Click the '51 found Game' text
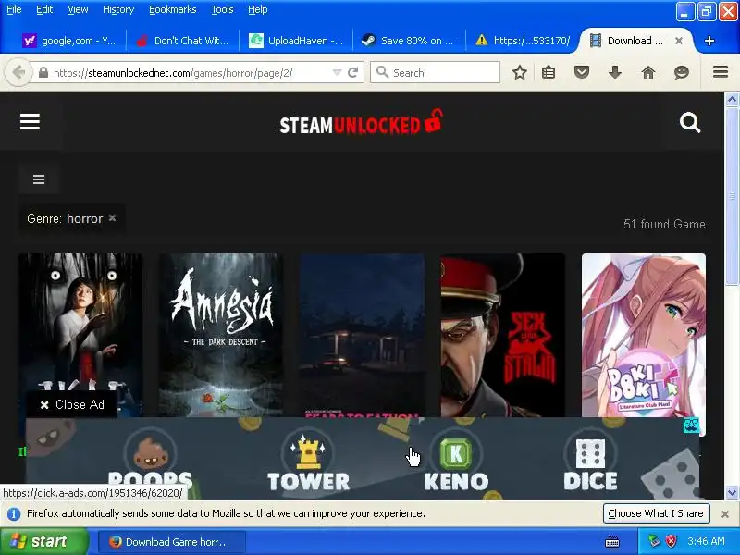This screenshot has height=555, width=740. coord(664,224)
